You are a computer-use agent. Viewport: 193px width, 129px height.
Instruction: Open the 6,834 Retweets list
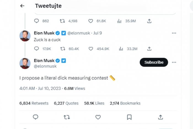tap(34, 103)
